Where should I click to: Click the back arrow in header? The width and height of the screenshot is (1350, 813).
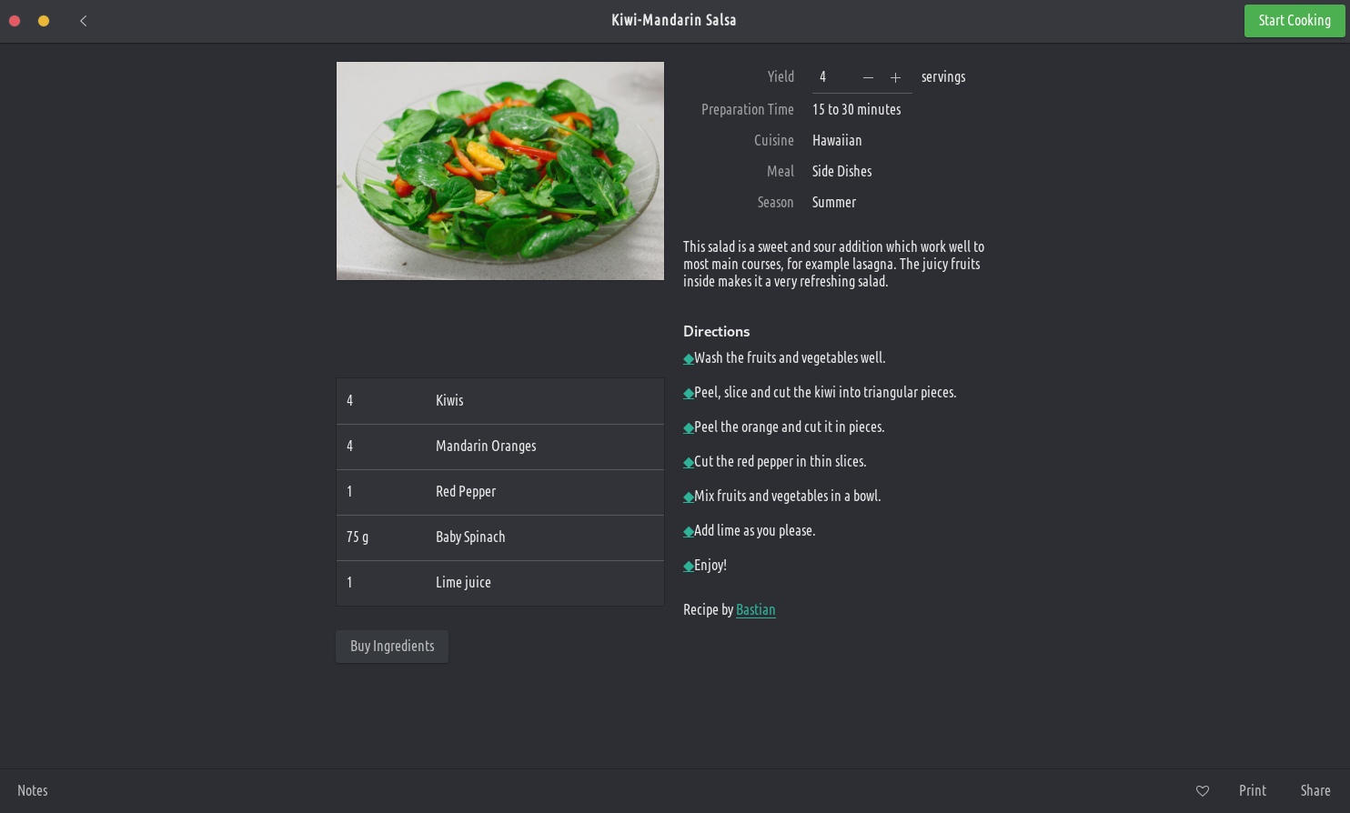pyautogui.click(x=84, y=21)
